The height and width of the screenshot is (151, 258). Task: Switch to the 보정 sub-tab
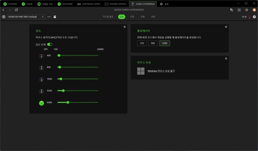[x=153, y=17]
